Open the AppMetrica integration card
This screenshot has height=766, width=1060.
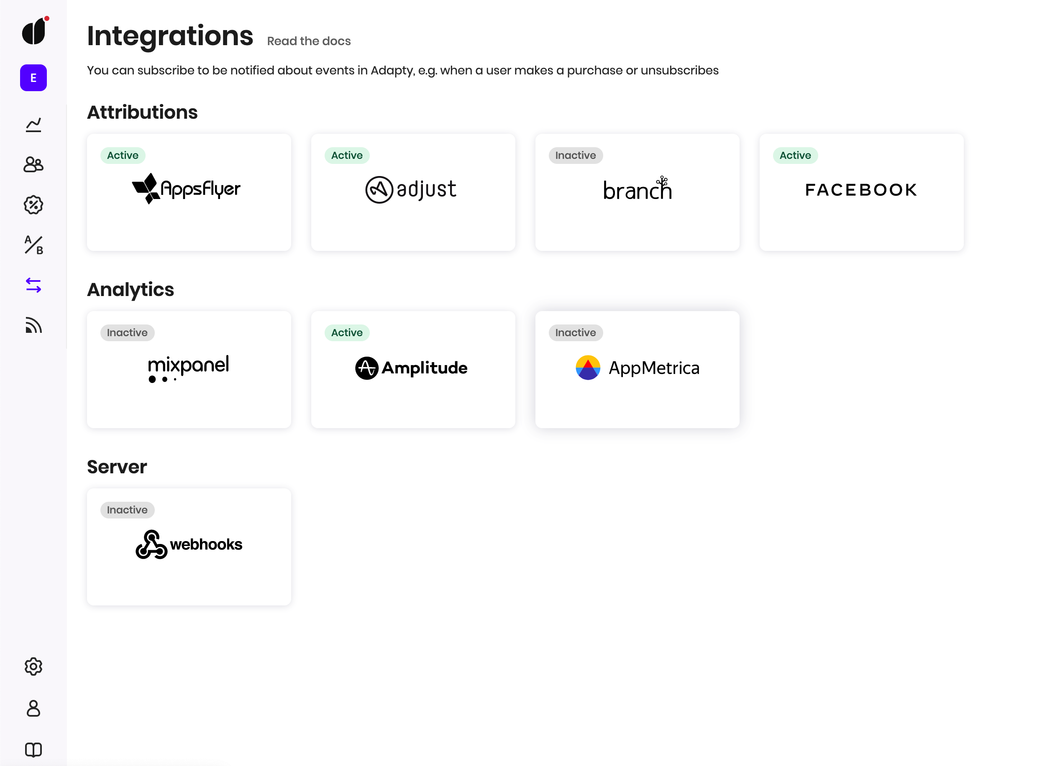pyautogui.click(x=637, y=370)
